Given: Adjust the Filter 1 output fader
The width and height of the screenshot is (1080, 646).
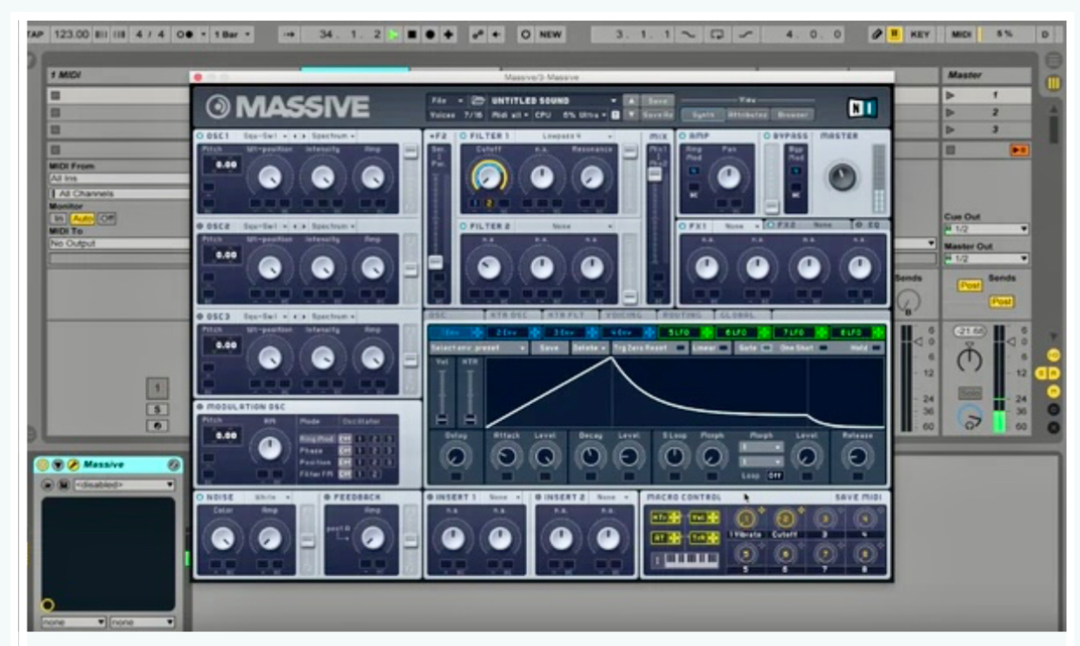Looking at the screenshot, I should pos(630,153).
